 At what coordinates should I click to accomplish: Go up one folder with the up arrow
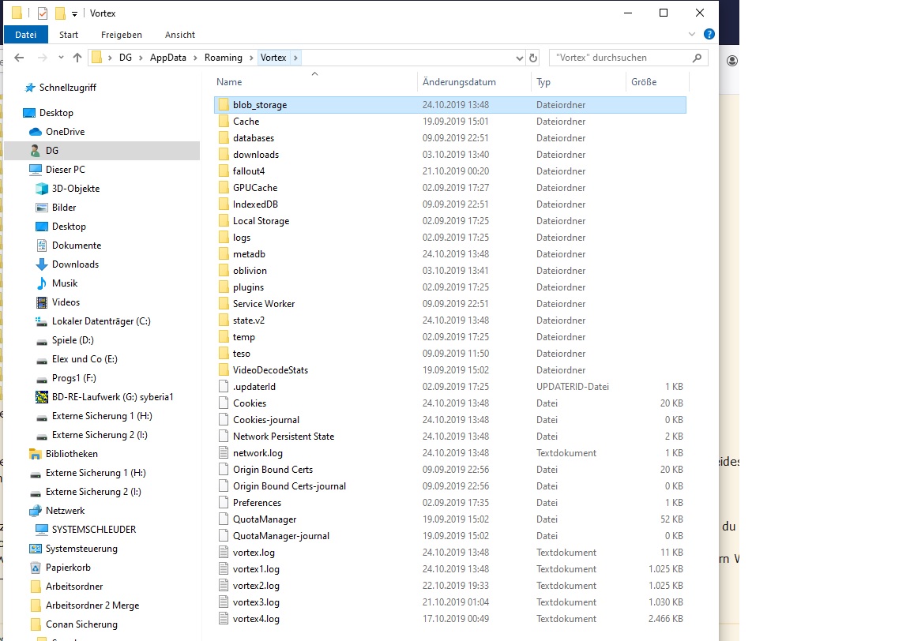(77, 58)
